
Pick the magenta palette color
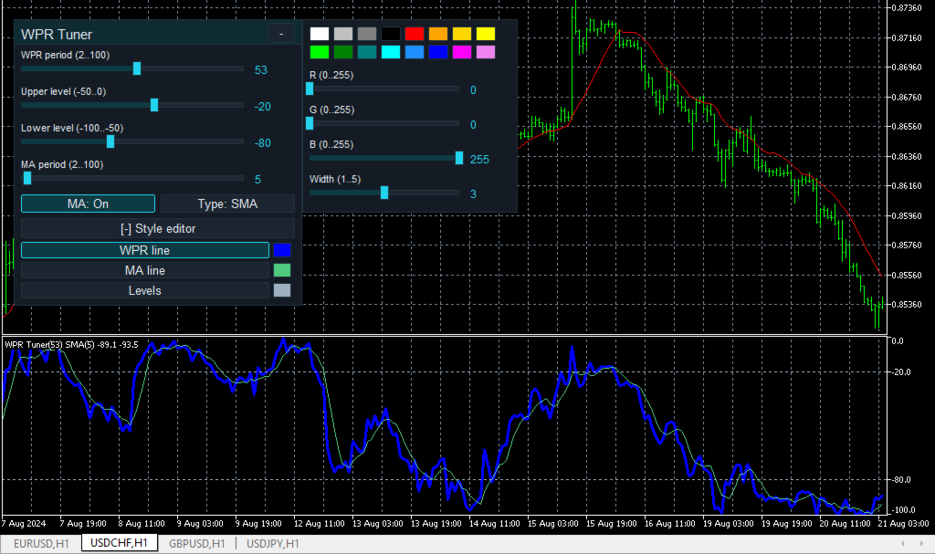pyautogui.click(x=461, y=52)
